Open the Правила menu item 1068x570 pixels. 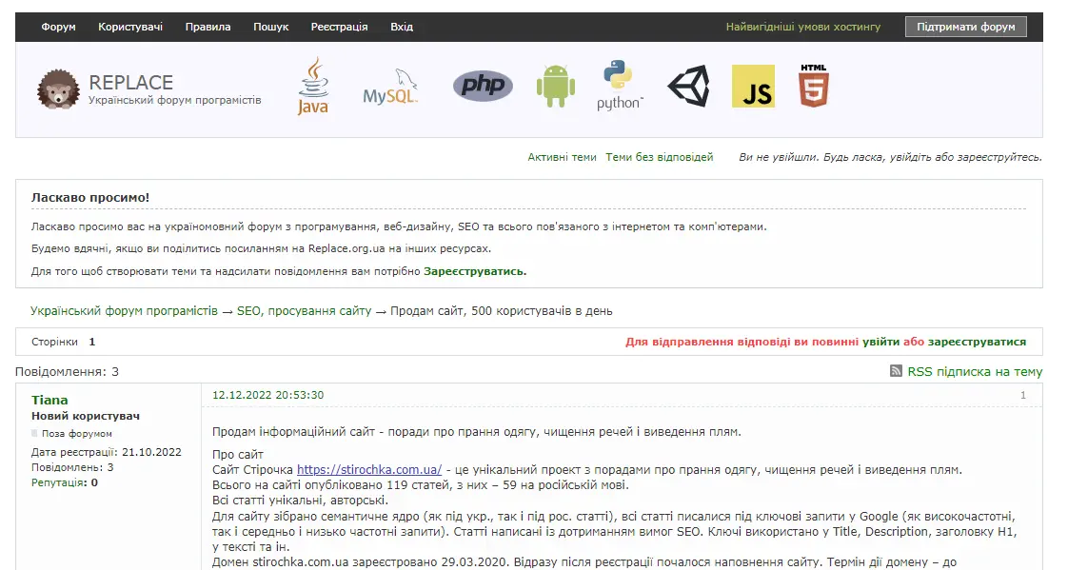coord(208,27)
